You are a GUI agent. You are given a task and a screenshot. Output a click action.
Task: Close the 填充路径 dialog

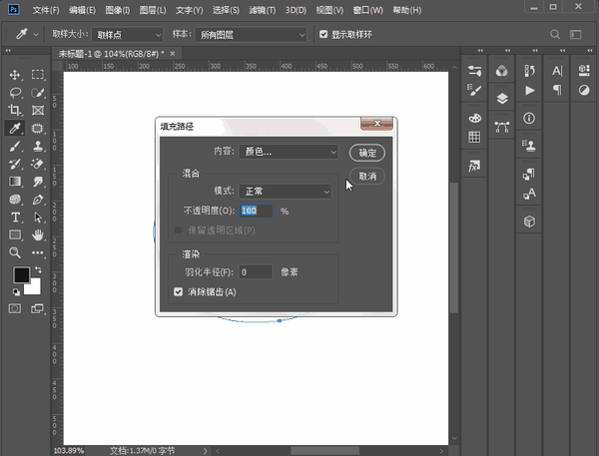[377, 123]
